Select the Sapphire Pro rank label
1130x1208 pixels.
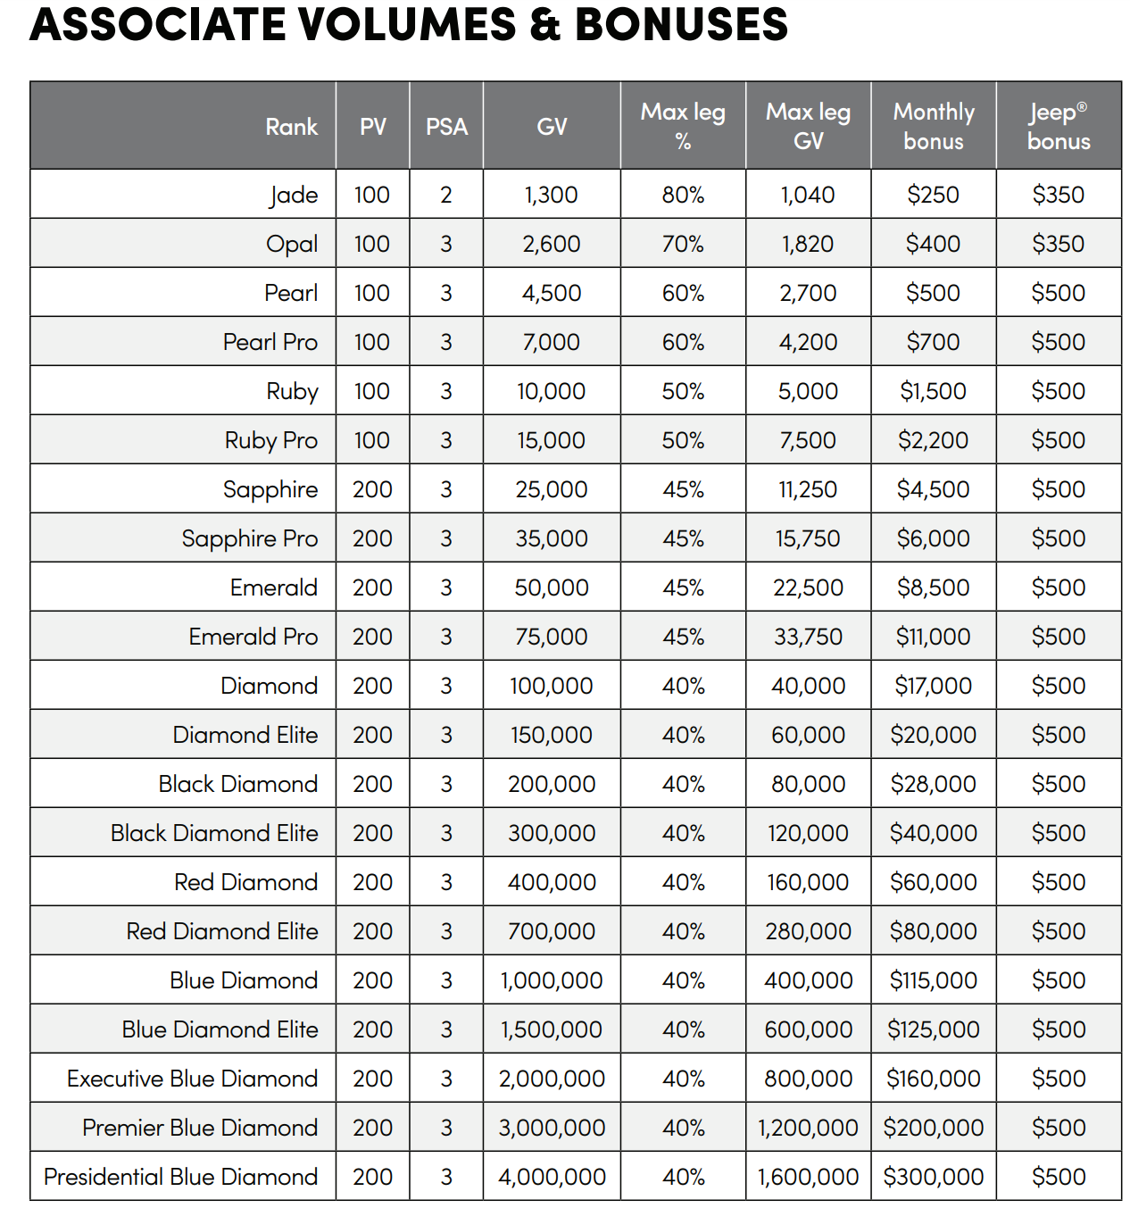click(250, 538)
